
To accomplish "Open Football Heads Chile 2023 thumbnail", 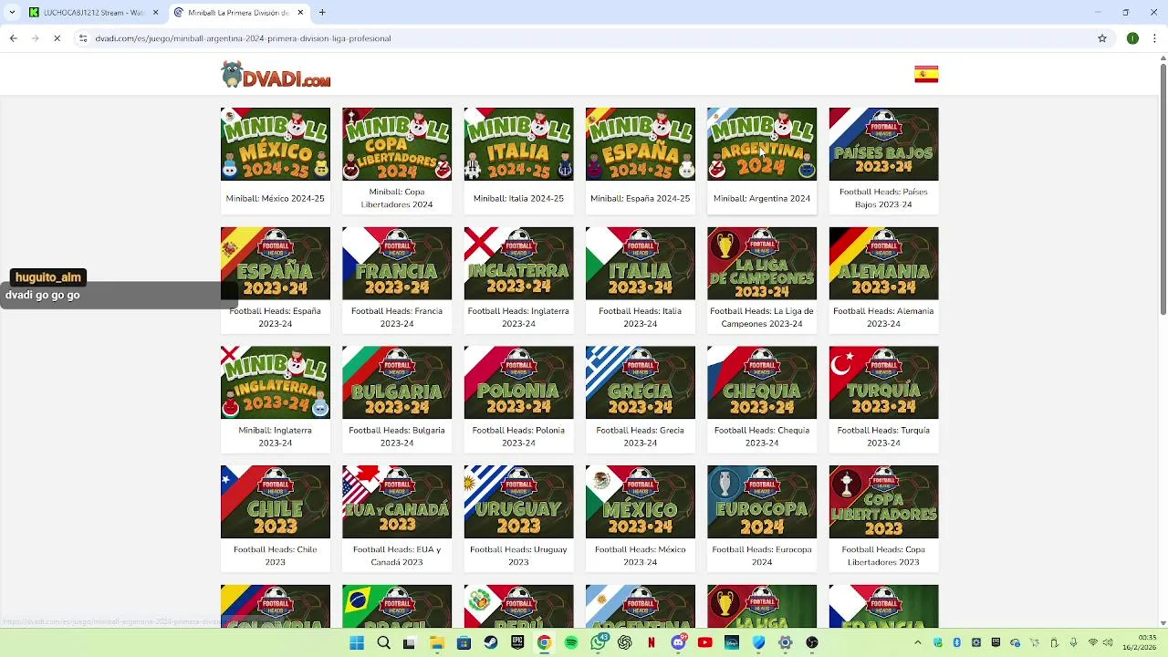I will [276, 502].
